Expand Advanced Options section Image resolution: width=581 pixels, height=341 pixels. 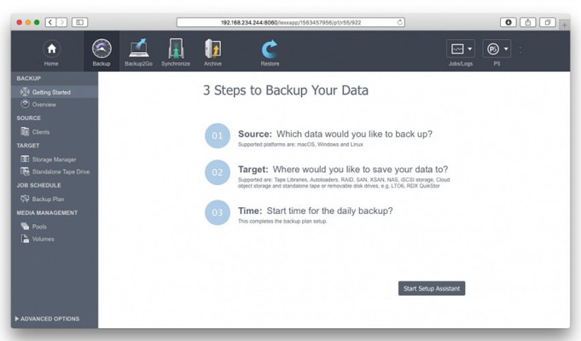click(47, 319)
